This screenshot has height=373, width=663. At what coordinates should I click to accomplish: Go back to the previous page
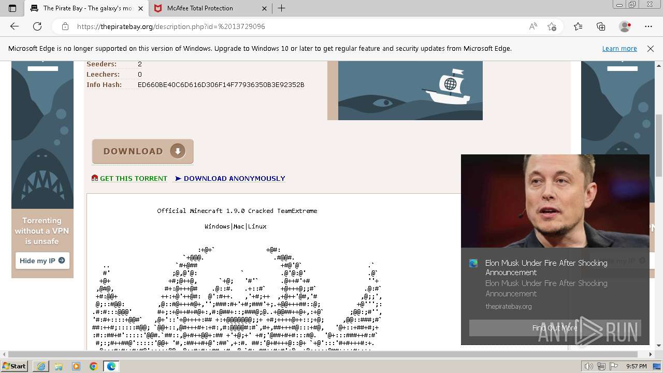point(15,26)
